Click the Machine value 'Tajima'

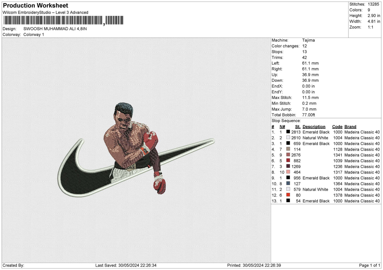(x=308, y=40)
